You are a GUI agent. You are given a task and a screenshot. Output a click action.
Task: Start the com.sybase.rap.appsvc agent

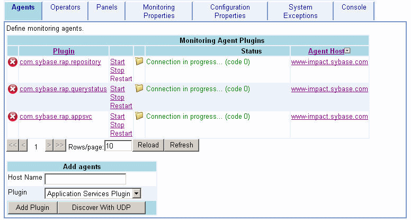point(118,117)
